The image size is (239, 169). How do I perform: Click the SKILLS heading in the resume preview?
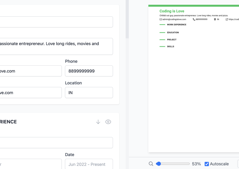pos(170,46)
